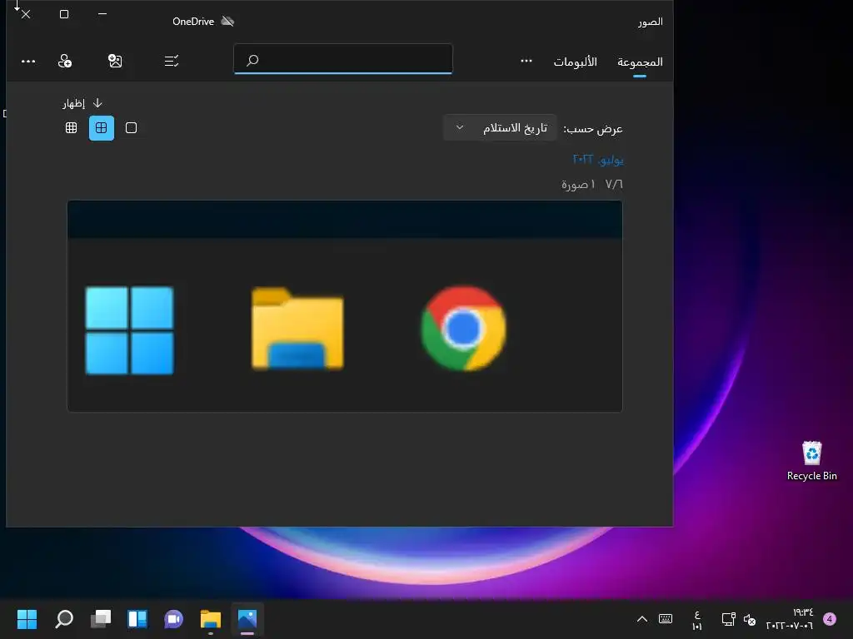853x639 pixels.
Task: Open taskbar Search
Action: tap(64, 619)
